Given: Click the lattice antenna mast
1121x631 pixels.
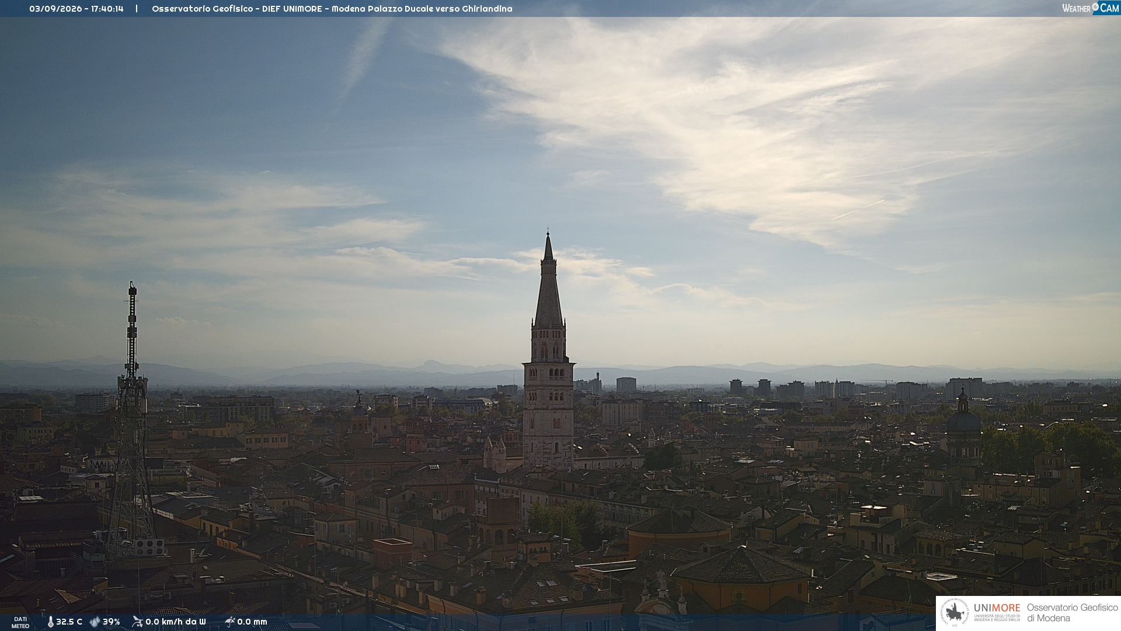Looking at the screenshot, I should tap(132, 421).
